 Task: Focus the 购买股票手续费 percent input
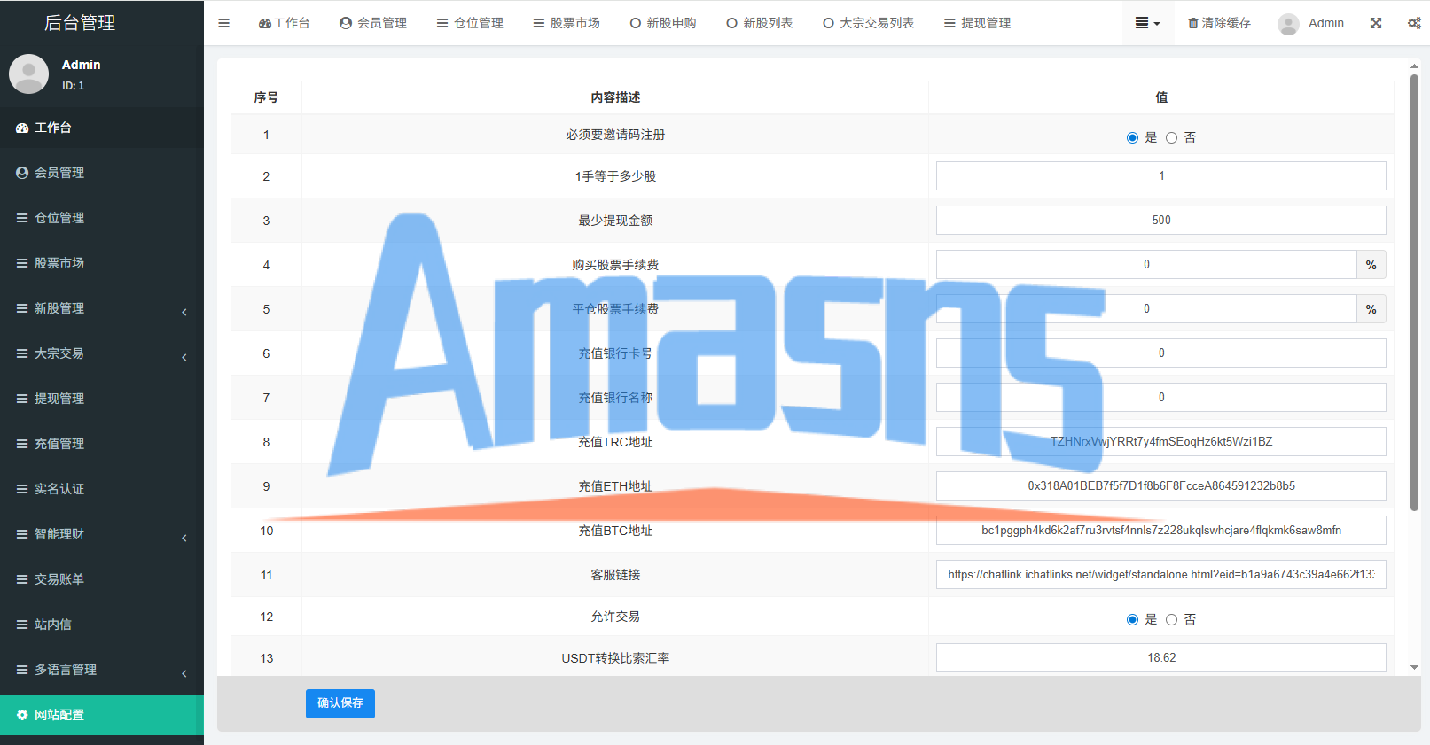click(x=1146, y=264)
